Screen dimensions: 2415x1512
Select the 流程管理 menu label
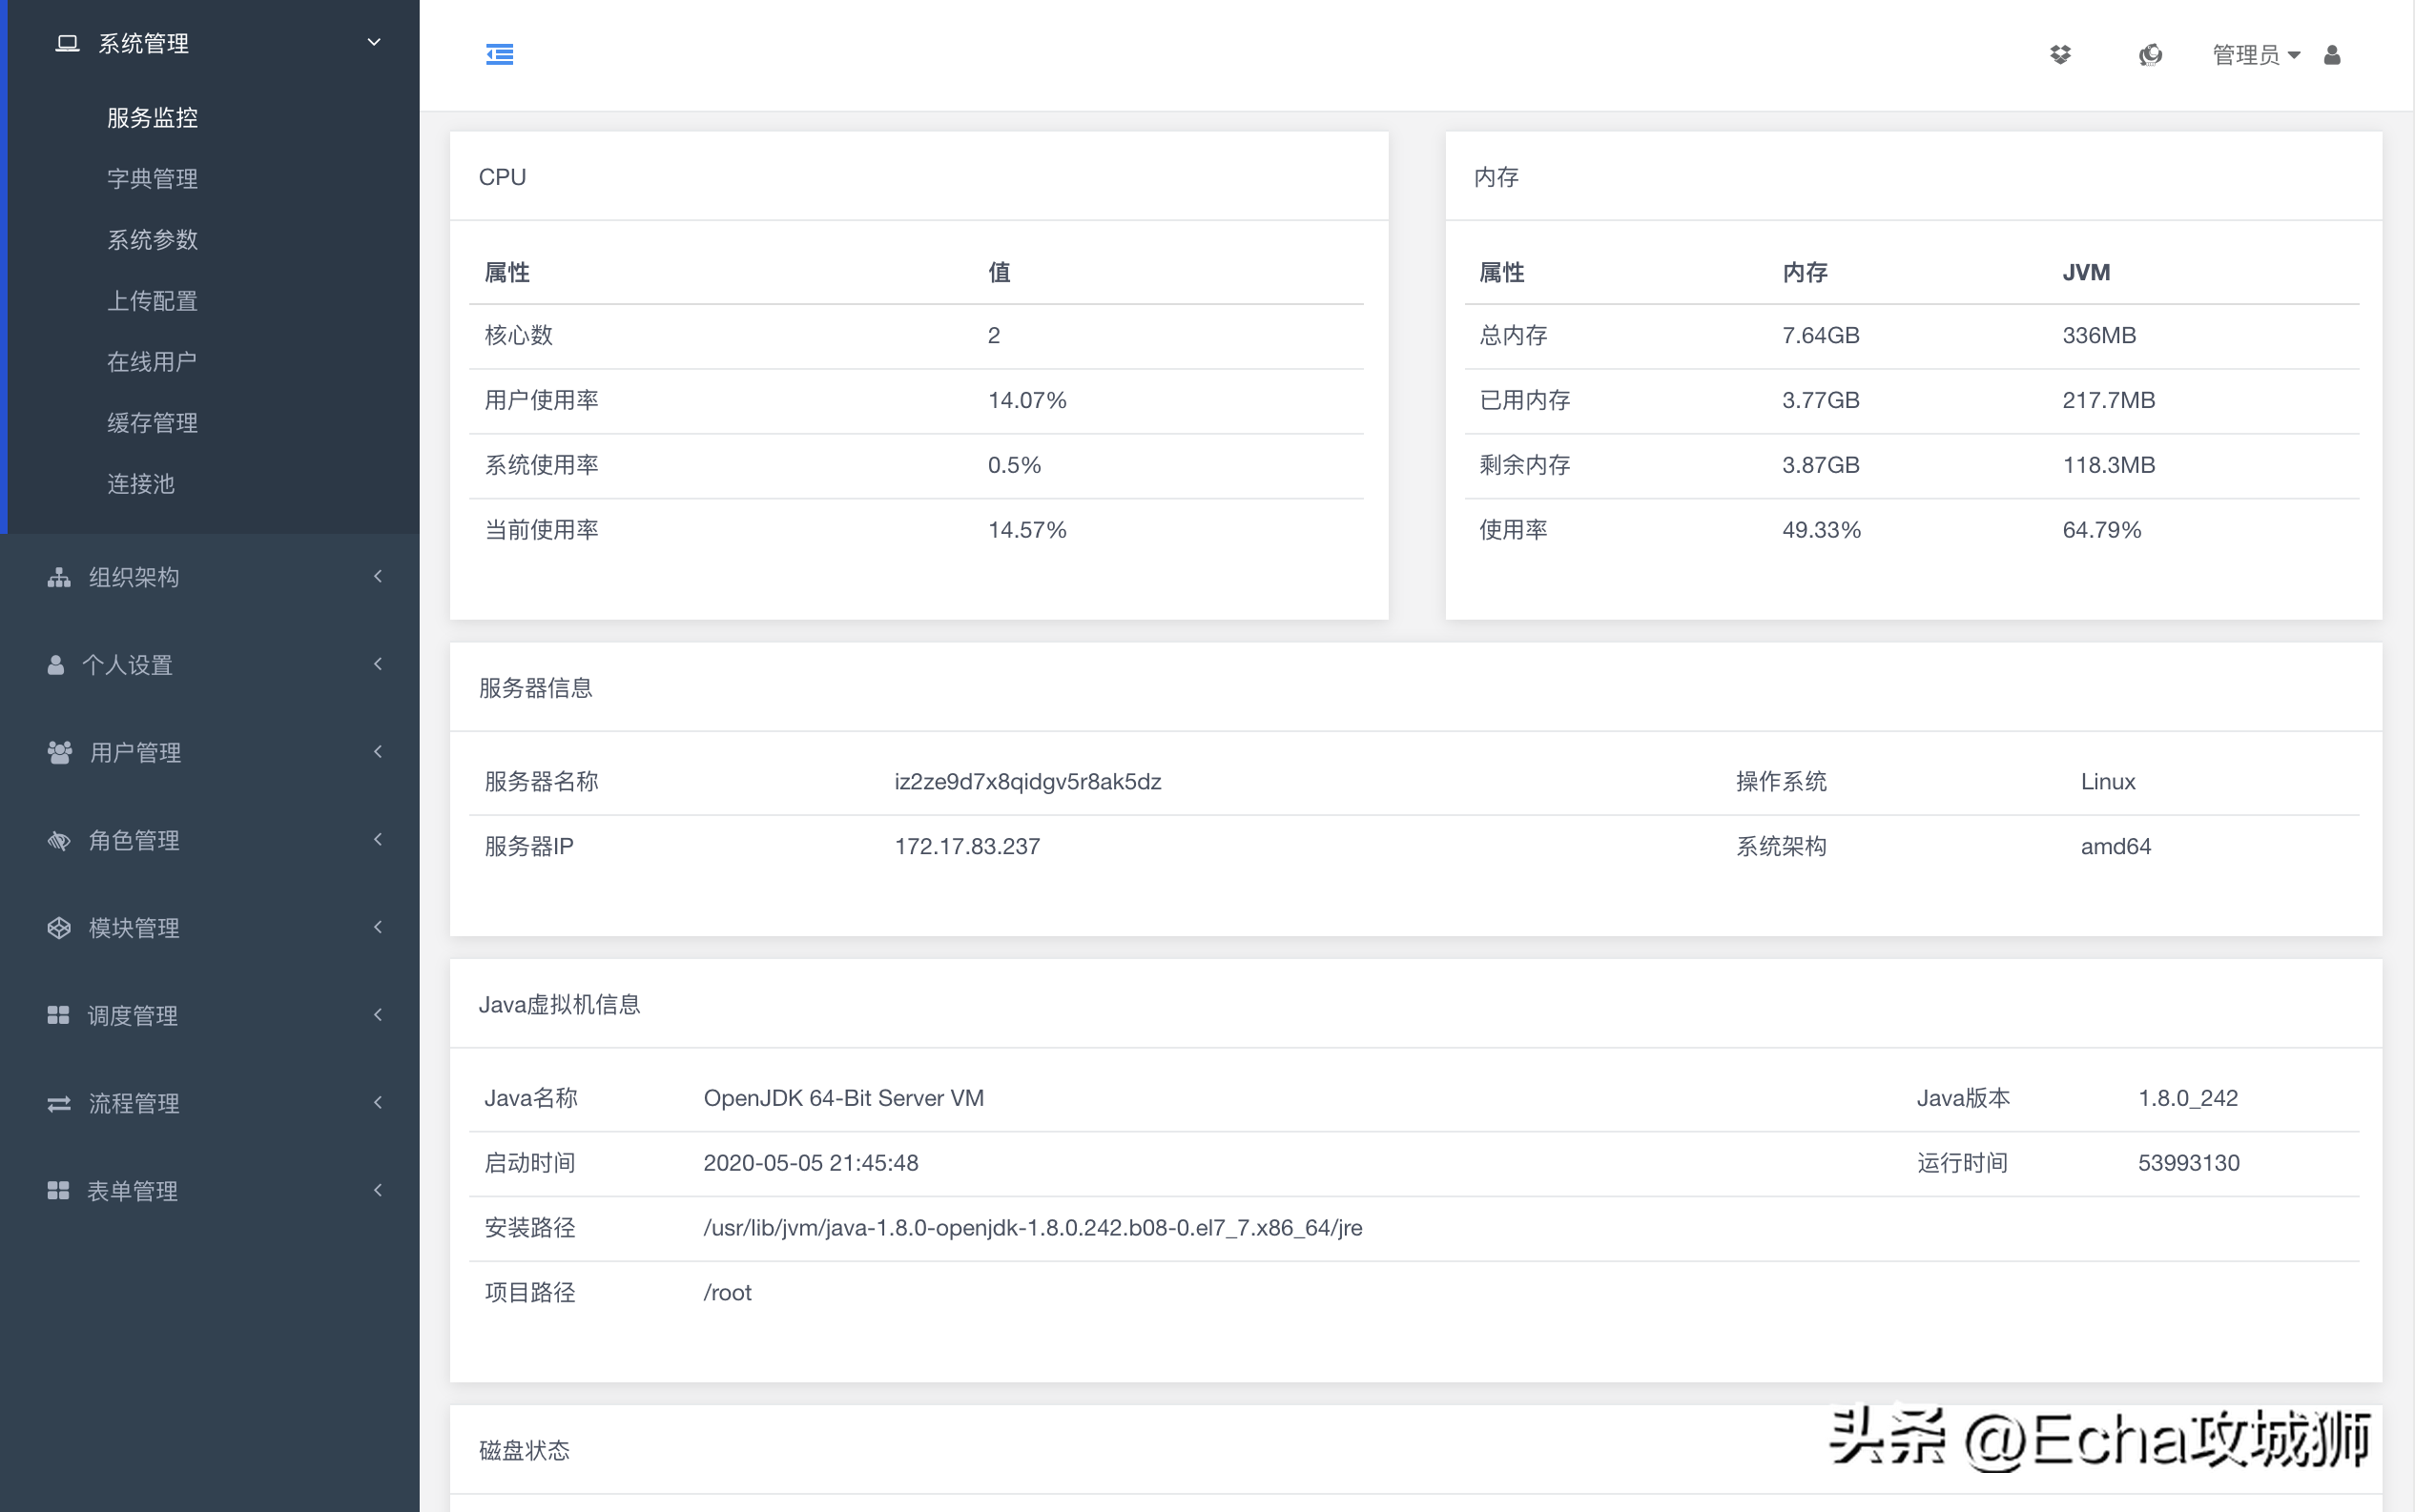point(134,1103)
